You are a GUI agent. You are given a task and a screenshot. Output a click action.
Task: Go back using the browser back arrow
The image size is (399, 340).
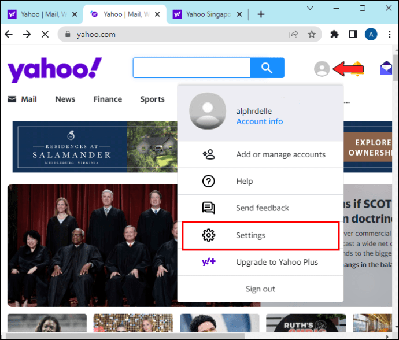tap(9, 34)
